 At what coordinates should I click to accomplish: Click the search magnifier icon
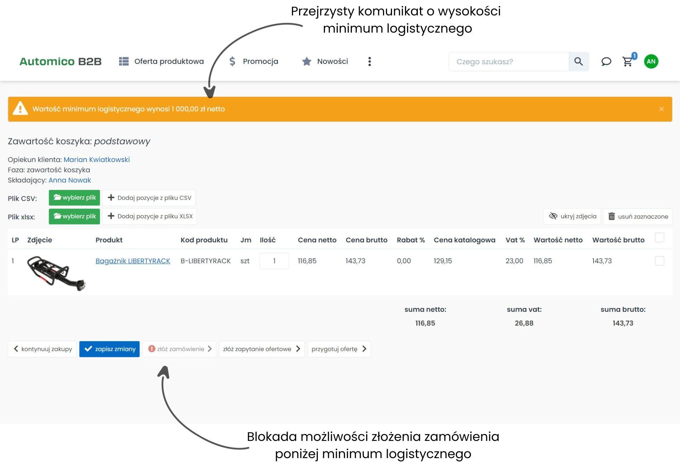pyautogui.click(x=578, y=62)
